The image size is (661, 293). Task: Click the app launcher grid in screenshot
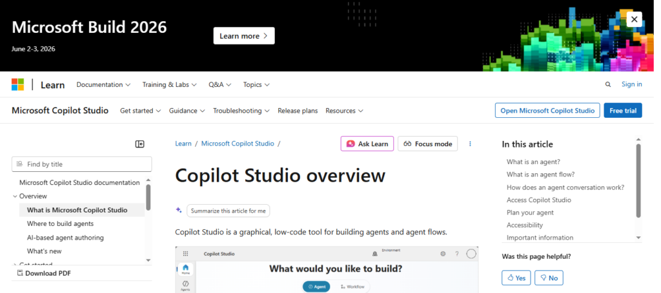pyautogui.click(x=185, y=254)
